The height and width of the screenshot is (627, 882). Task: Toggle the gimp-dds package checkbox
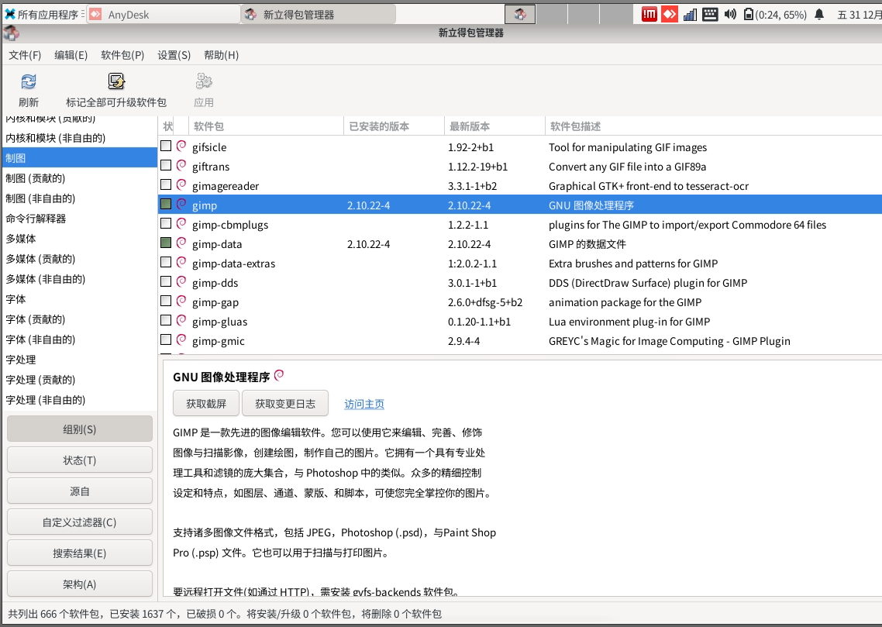pos(166,282)
